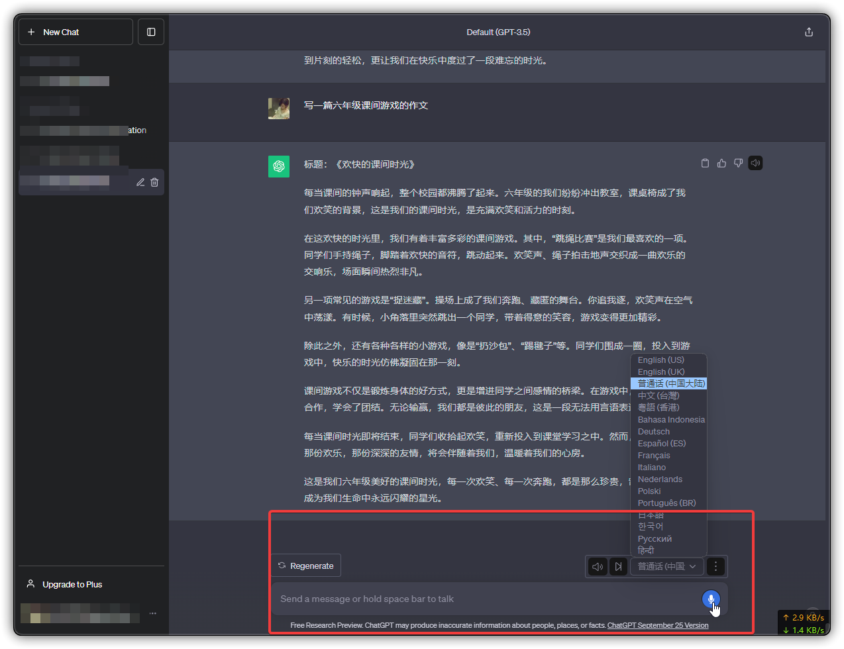Image resolution: width=844 pixels, height=649 pixels.
Task: Copy the response with the clipboard icon
Action: (x=705, y=163)
